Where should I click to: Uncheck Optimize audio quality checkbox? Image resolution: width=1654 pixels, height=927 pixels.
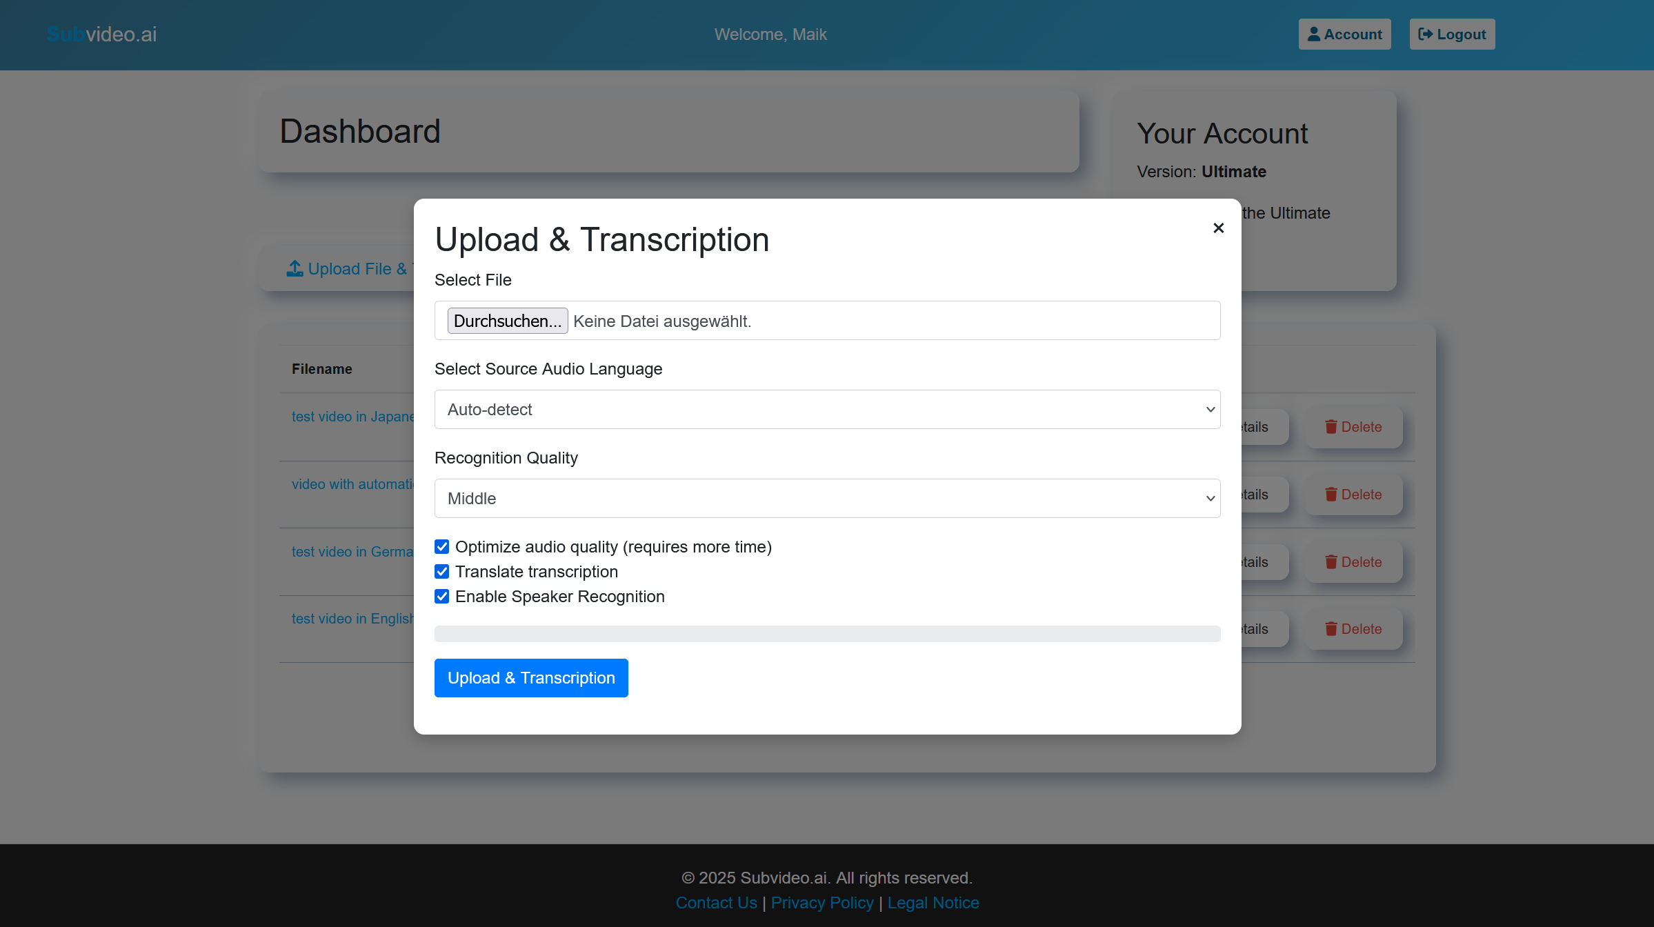pos(442,547)
